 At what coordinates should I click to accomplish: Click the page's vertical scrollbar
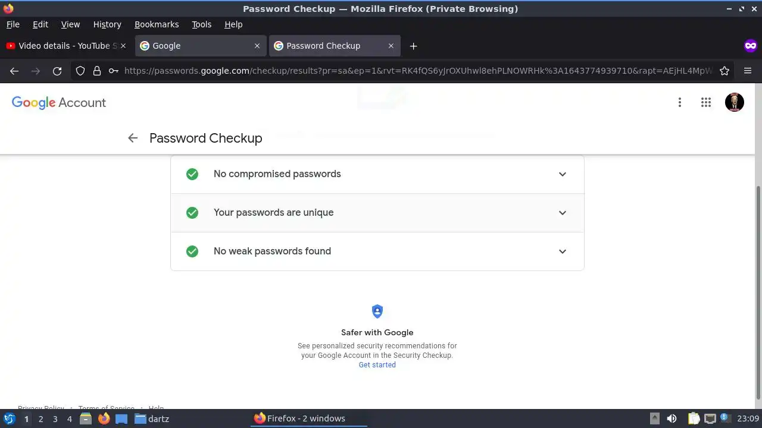[x=758, y=291]
